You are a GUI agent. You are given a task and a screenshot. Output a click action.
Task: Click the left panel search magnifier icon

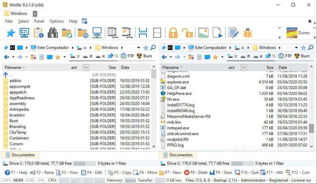click(x=153, y=47)
